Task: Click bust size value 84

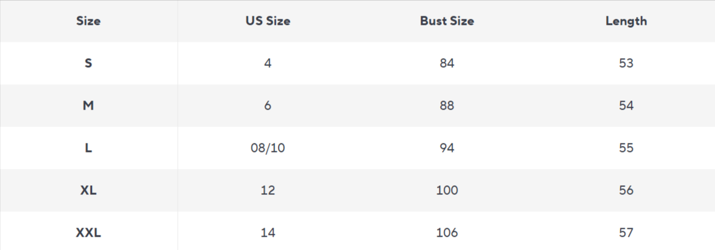Action: 447,63
